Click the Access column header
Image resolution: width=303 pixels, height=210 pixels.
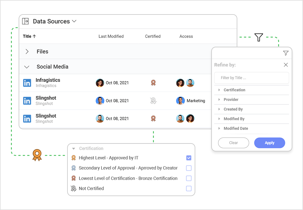(x=186, y=36)
